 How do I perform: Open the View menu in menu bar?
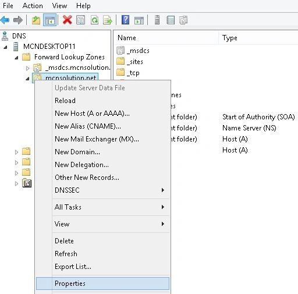click(59, 6)
